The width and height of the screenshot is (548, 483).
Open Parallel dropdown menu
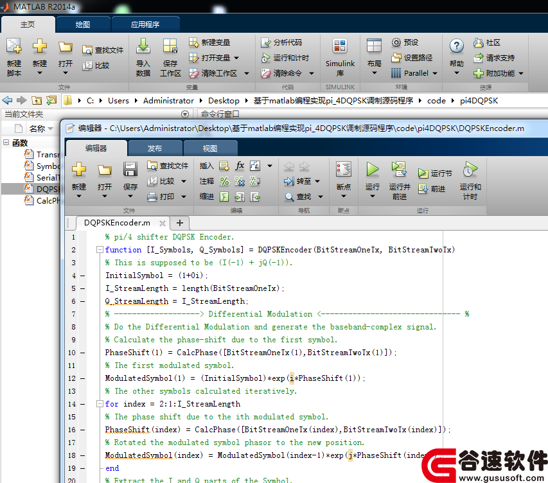coord(435,73)
